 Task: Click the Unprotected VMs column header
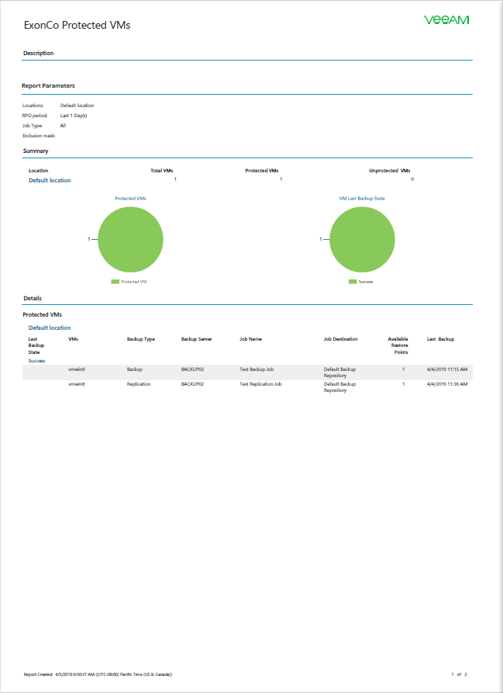pyautogui.click(x=390, y=171)
